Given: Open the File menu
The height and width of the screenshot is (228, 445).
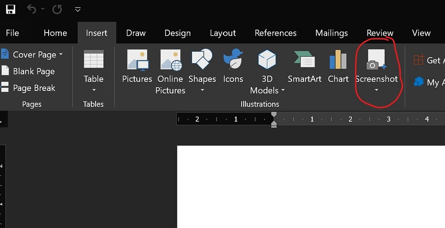Looking at the screenshot, I should coord(12,33).
